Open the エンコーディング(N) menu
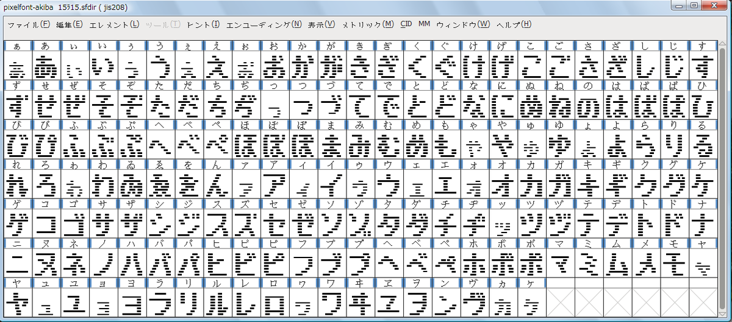This screenshot has height=322, width=732. coord(264,25)
